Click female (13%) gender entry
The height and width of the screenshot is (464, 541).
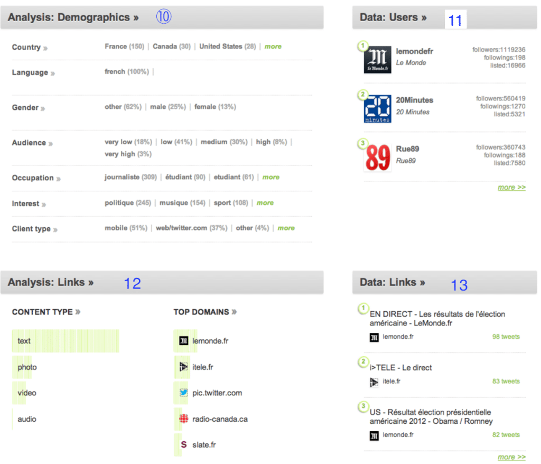[216, 107]
